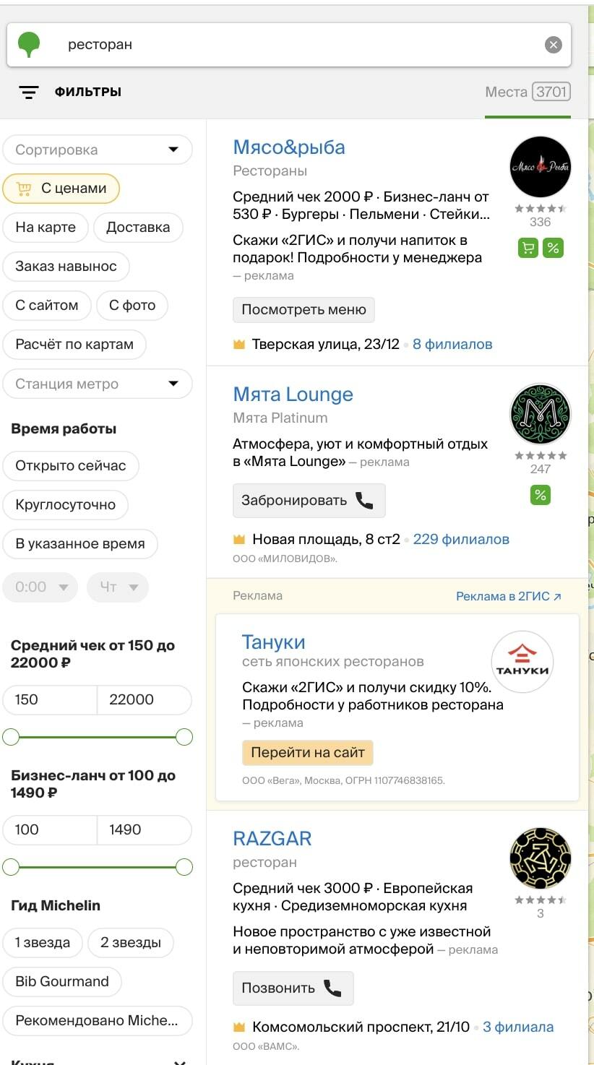Switch to the Места tab
This screenshot has height=1065, width=594.
coord(528,92)
